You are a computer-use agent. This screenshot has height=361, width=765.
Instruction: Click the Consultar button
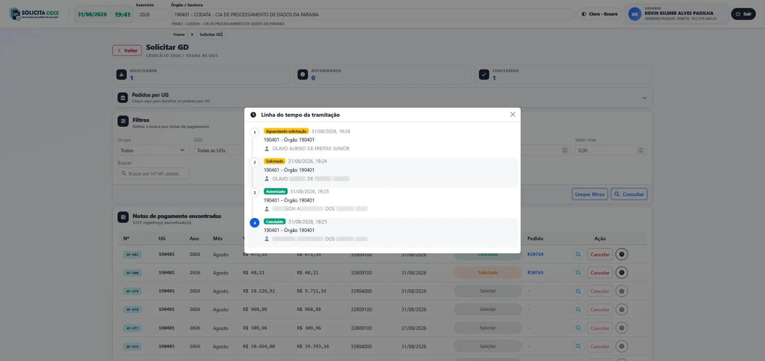[x=629, y=194]
